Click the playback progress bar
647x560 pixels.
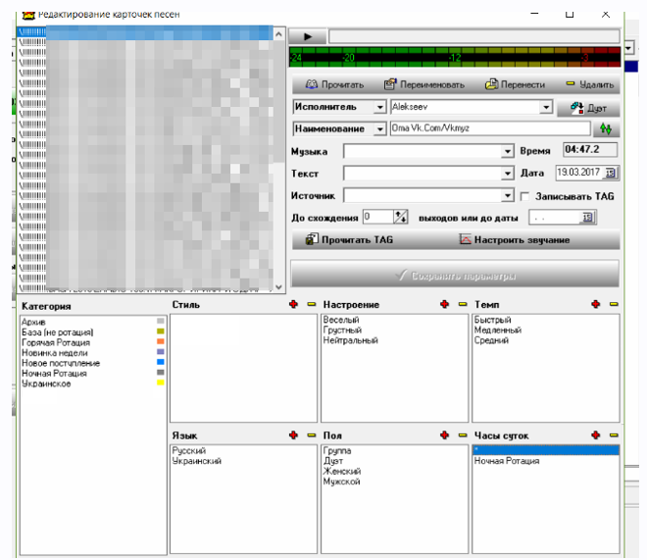(x=474, y=36)
